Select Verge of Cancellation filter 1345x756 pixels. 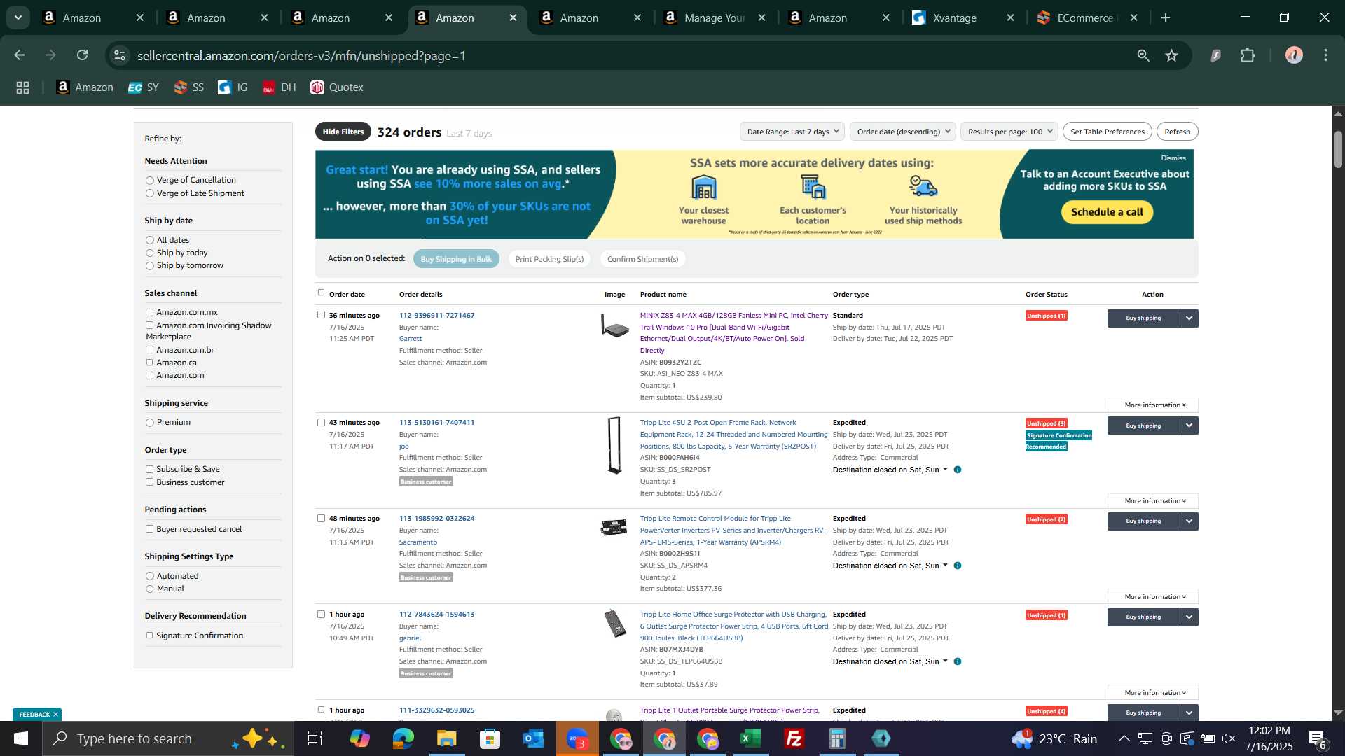(149, 181)
